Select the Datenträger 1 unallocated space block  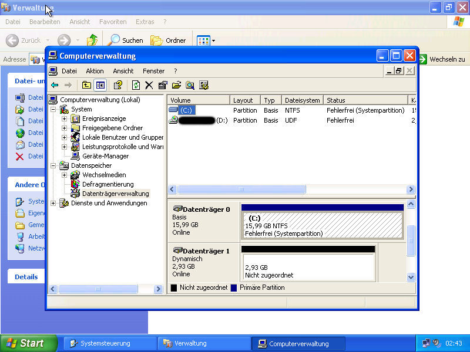(x=308, y=267)
